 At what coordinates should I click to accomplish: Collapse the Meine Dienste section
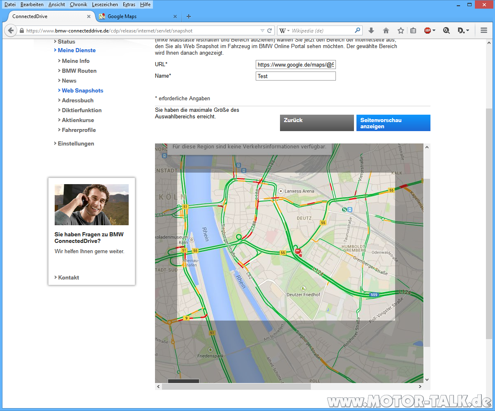point(76,50)
